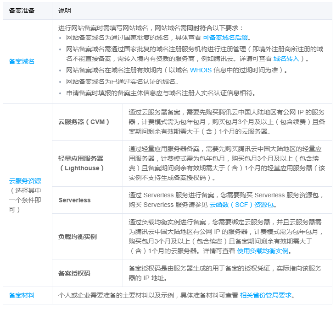Open the WHOIS link
336x309 pixels.
pos(201,70)
